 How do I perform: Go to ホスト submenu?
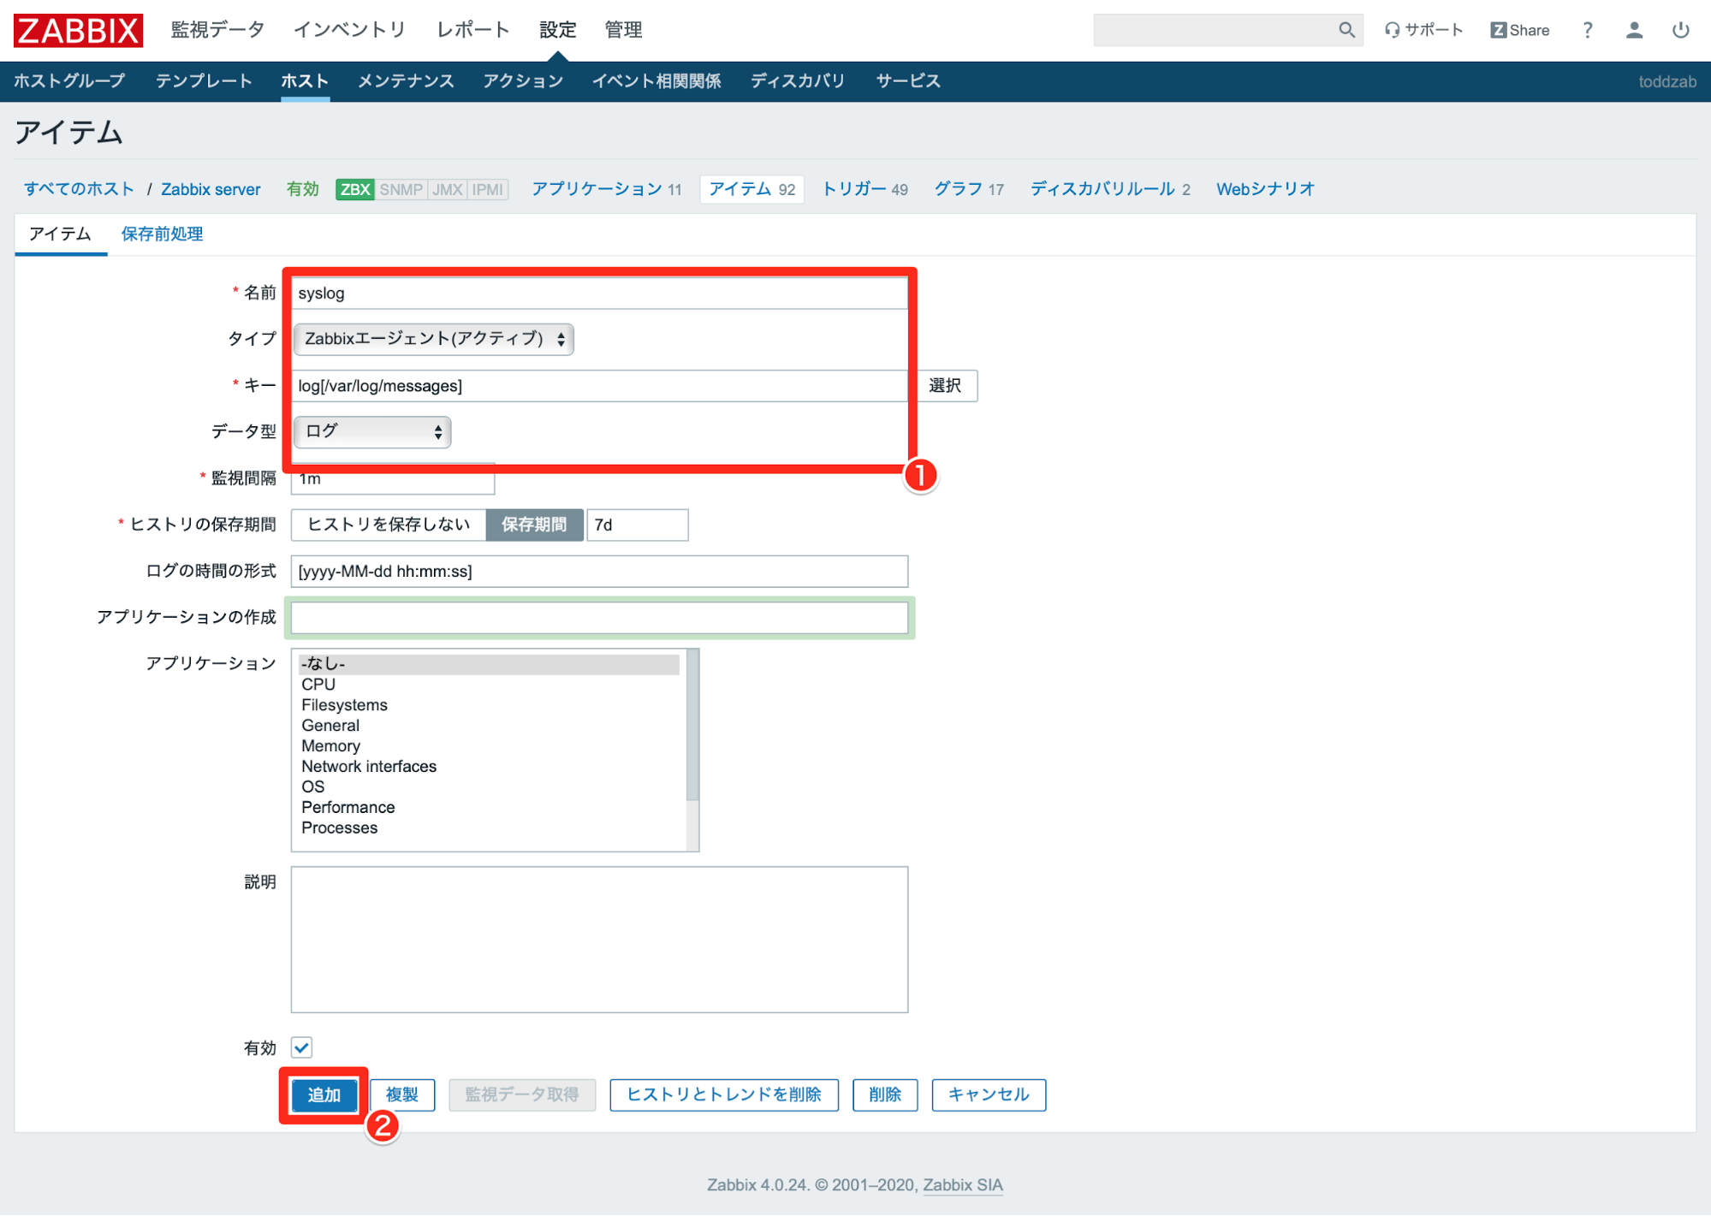point(305,81)
